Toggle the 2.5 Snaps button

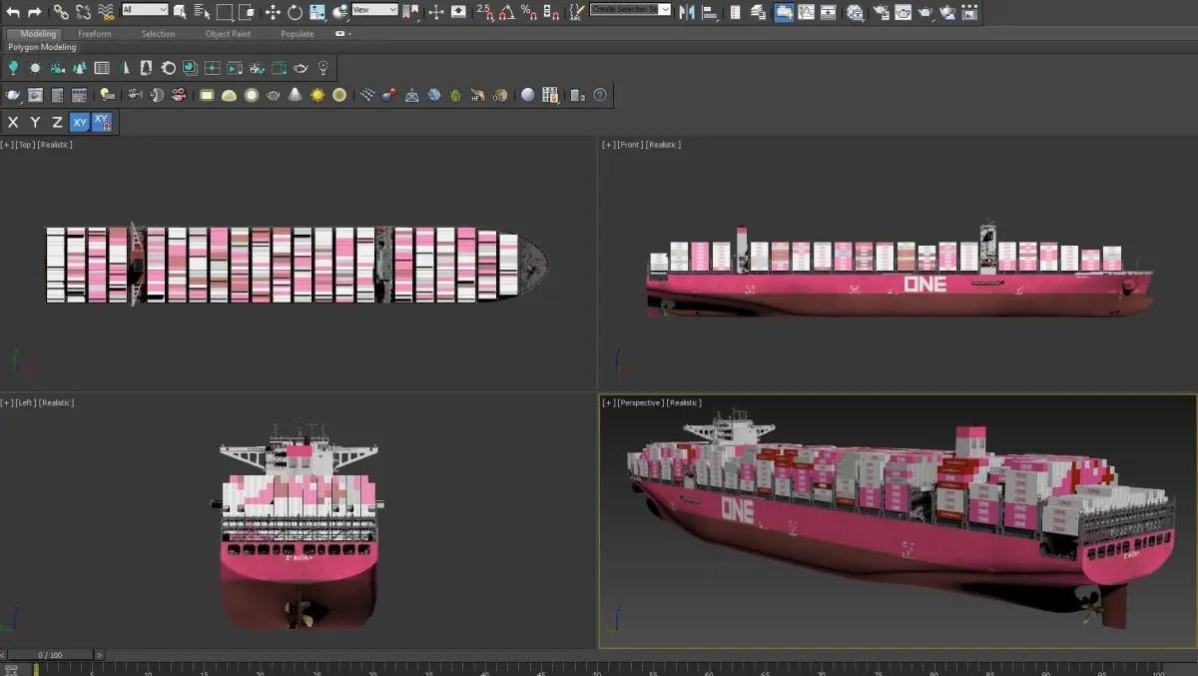click(x=485, y=12)
